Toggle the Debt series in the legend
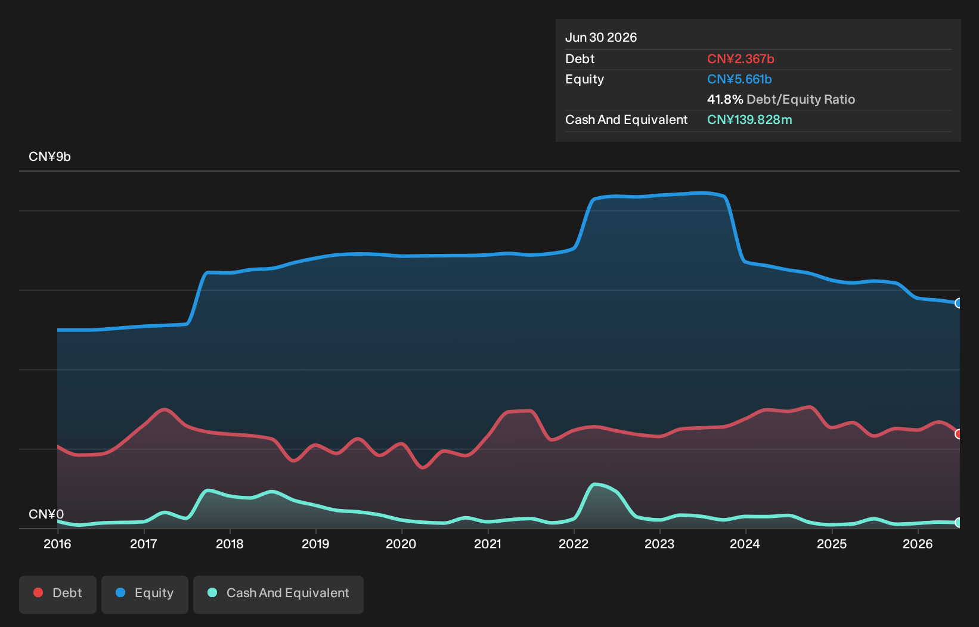Screen dimensions: 979x627 pos(58,594)
